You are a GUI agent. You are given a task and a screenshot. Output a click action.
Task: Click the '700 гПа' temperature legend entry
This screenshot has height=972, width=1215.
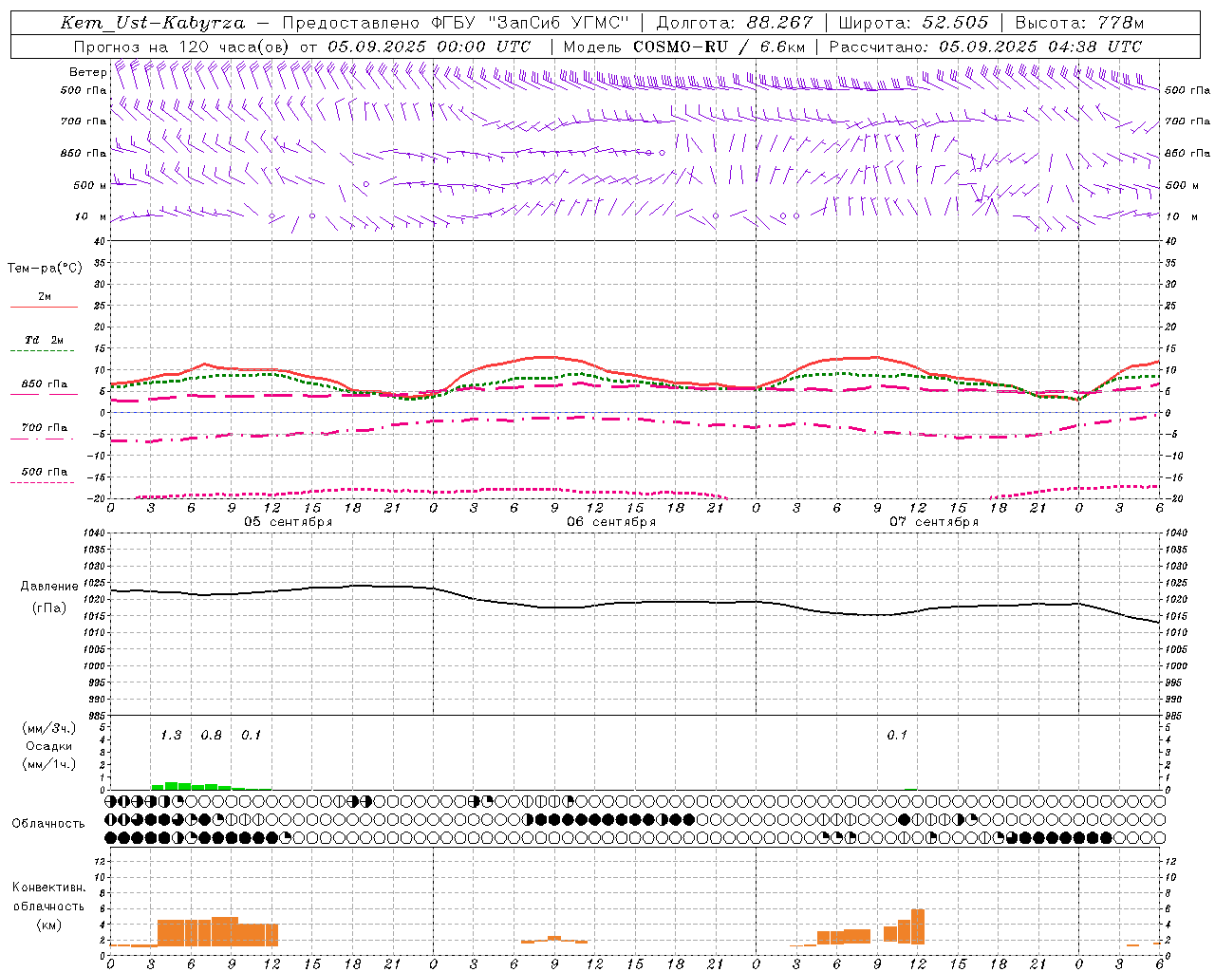45,428
